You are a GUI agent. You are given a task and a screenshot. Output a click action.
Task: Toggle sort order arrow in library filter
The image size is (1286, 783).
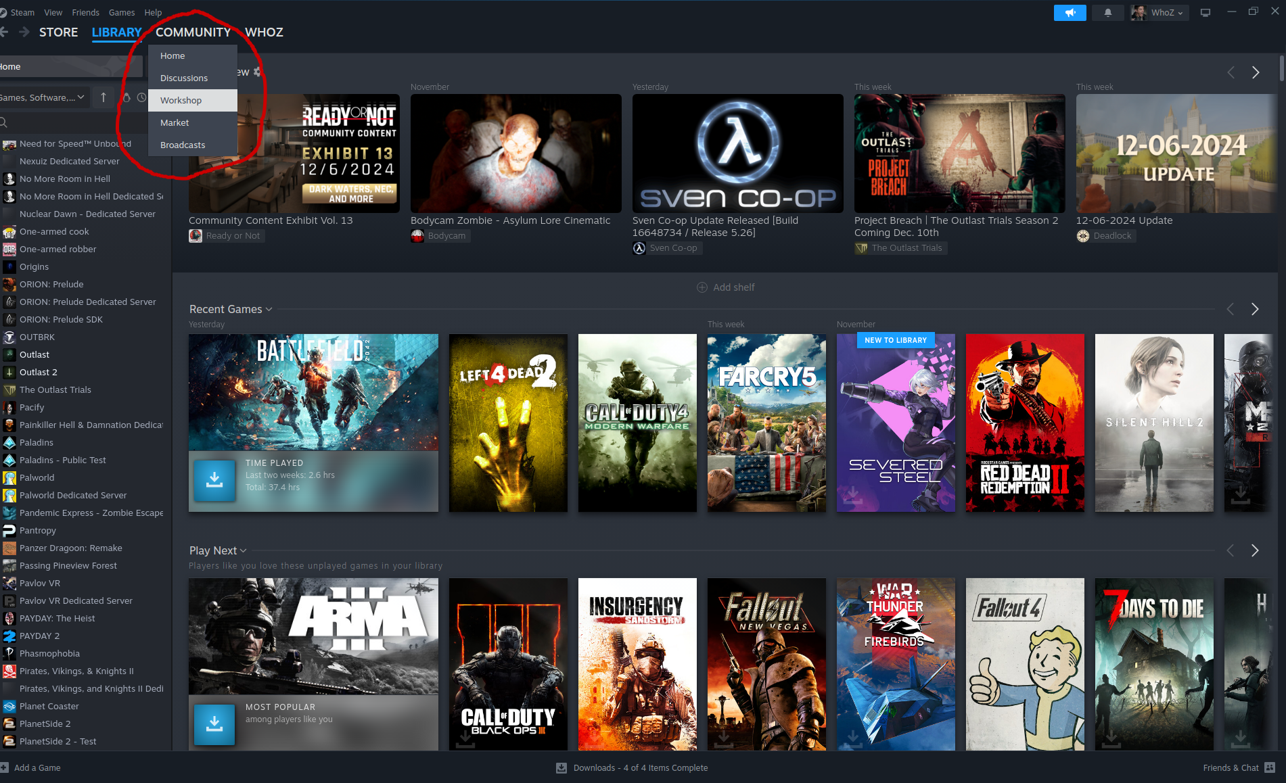click(x=104, y=97)
